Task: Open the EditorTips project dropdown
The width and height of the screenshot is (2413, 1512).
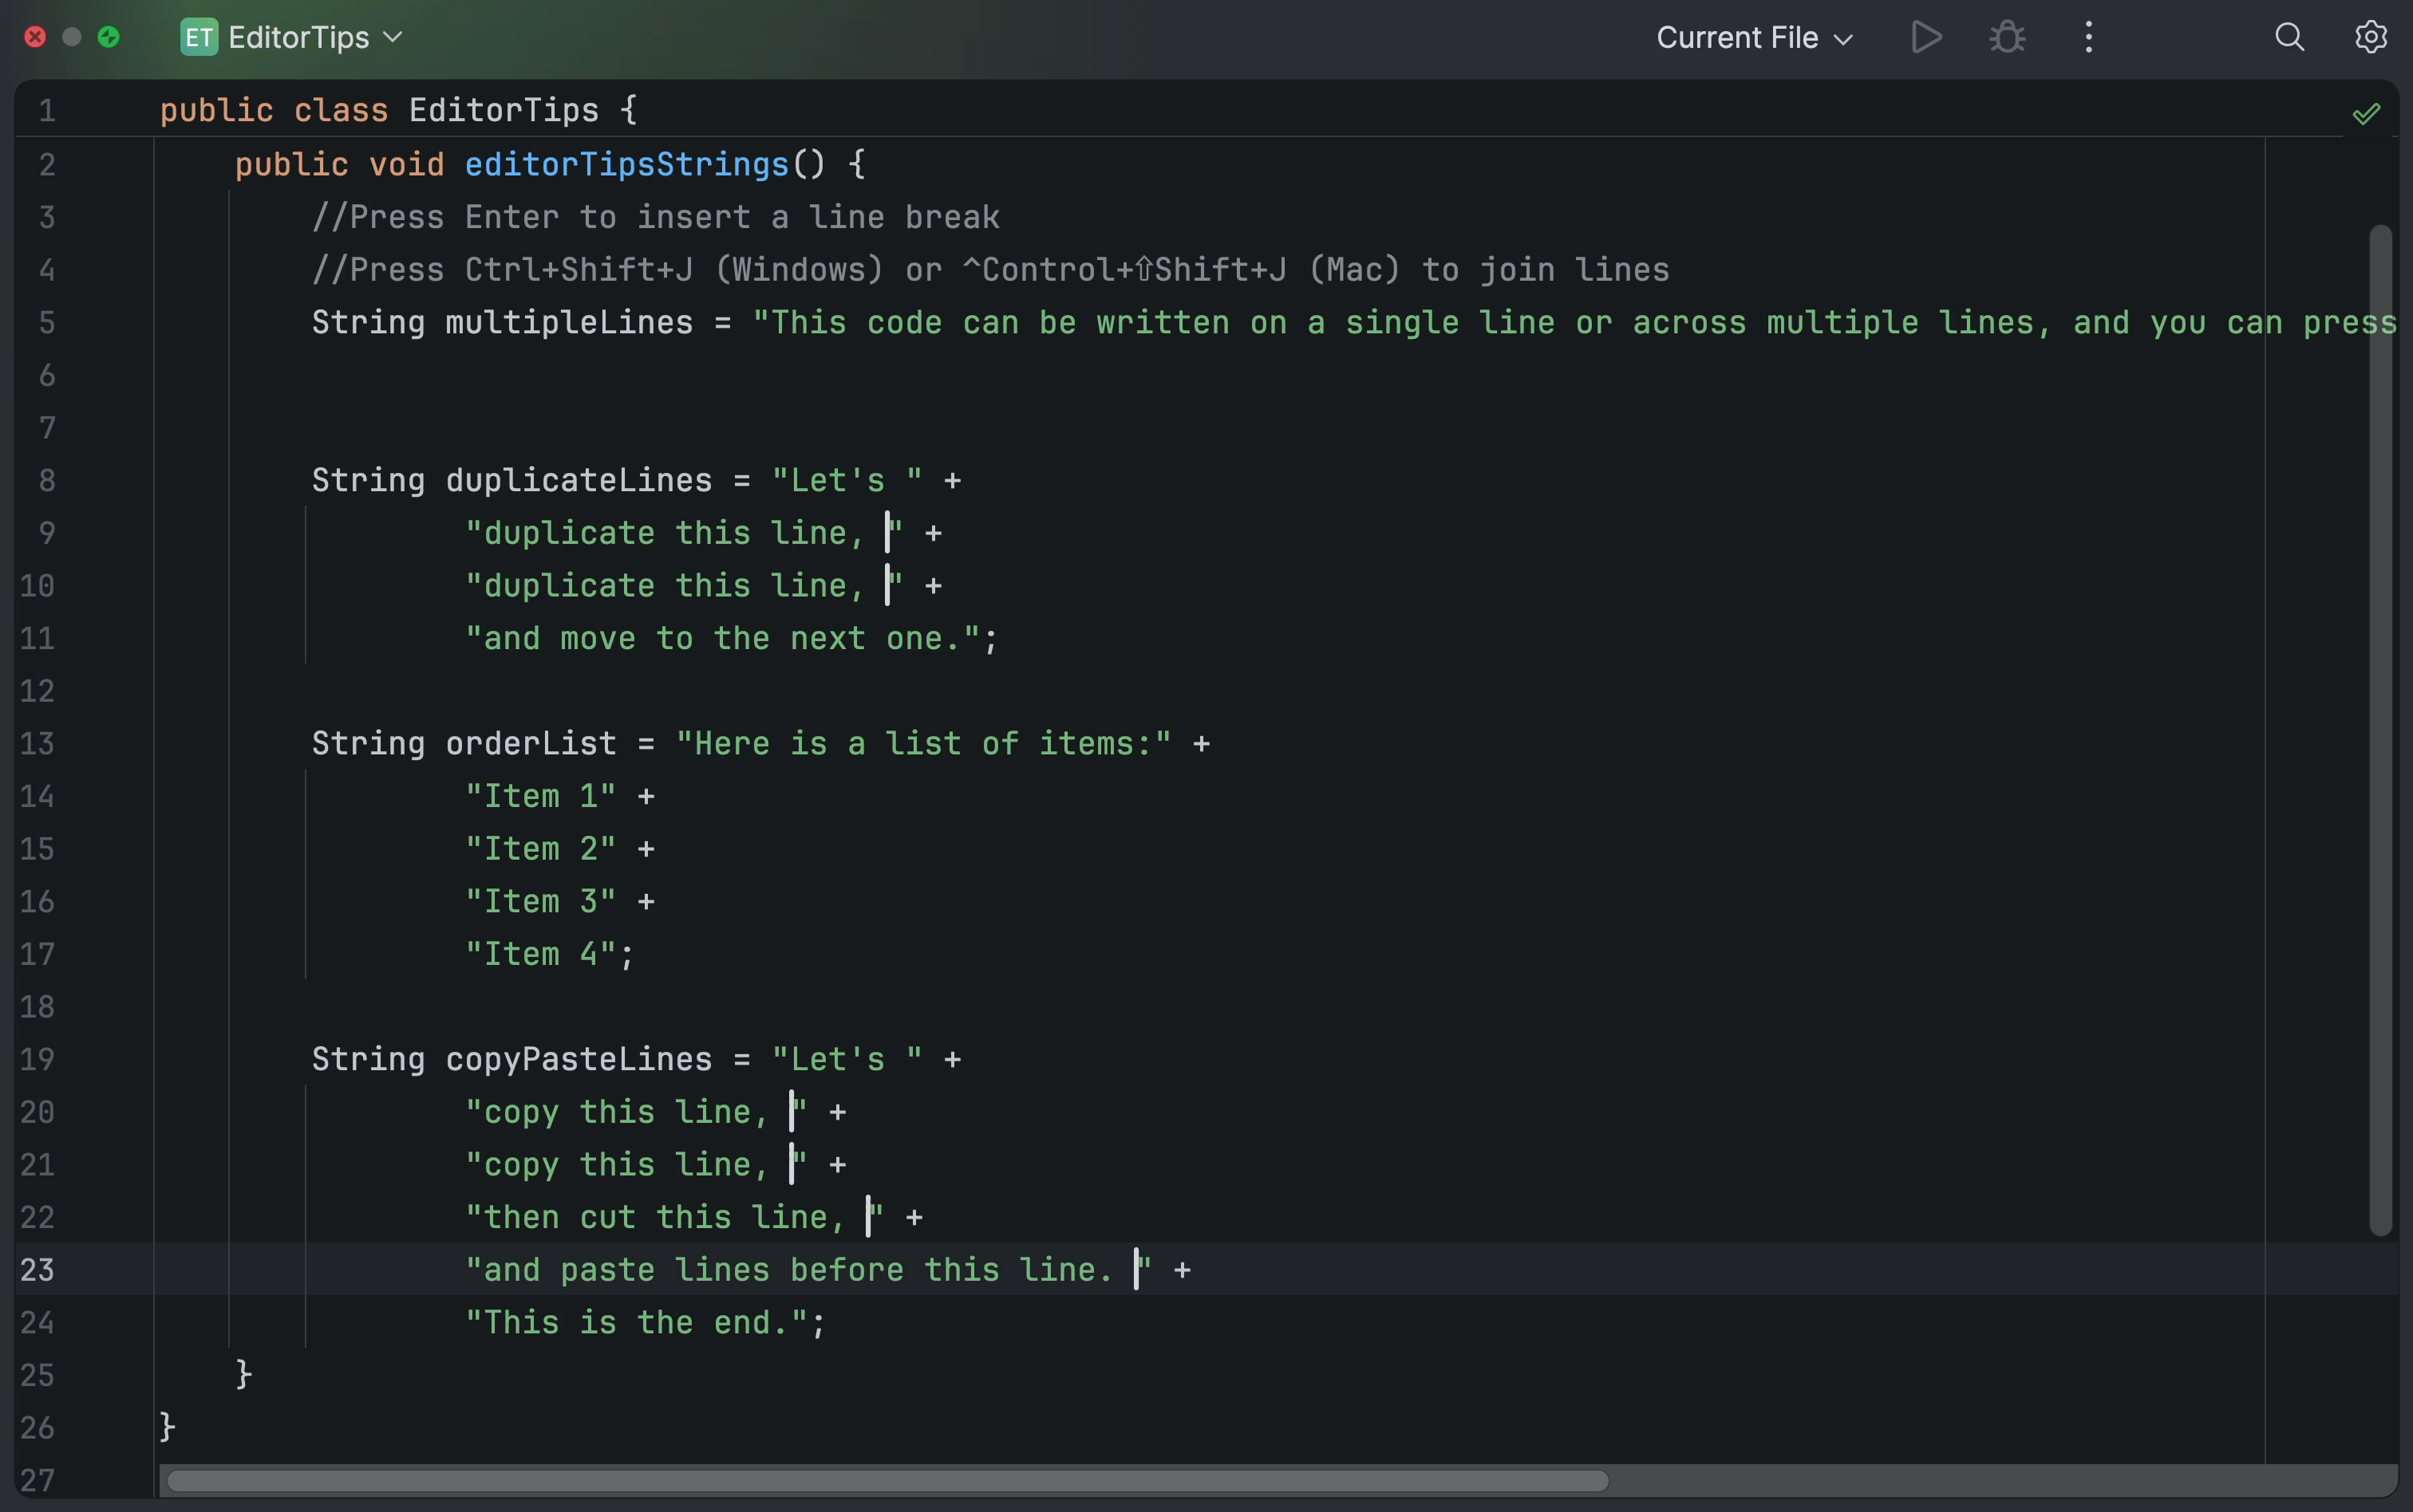Action: 314,38
